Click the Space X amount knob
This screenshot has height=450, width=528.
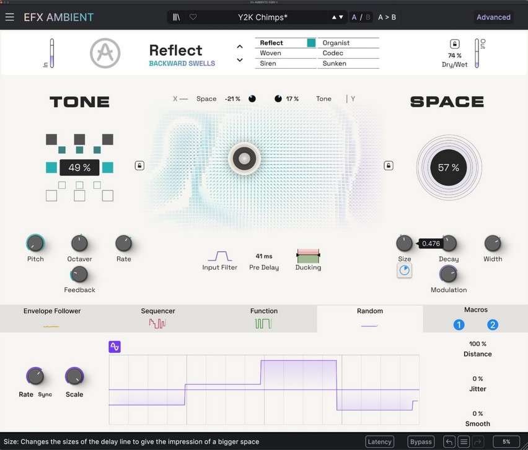[x=252, y=99]
